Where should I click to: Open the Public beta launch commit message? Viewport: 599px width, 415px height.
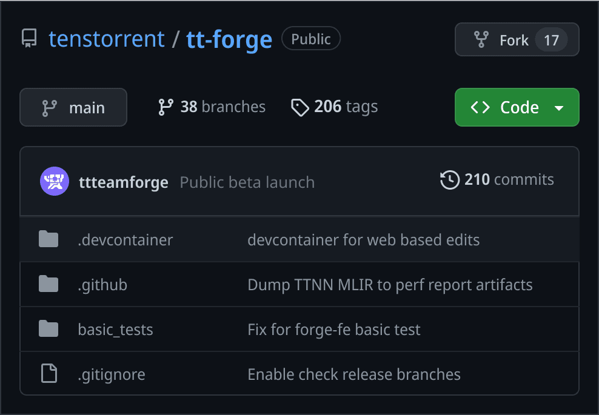pos(247,182)
